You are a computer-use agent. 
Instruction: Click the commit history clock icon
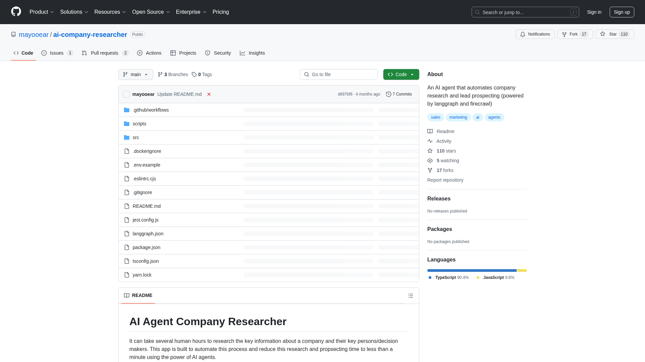click(389, 94)
